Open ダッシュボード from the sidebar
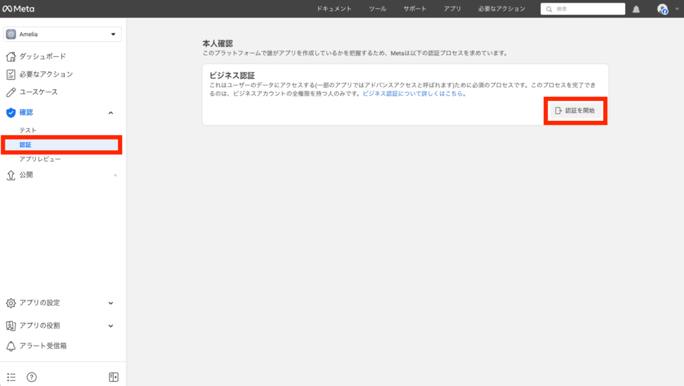This screenshot has width=684, height=386. pos(42,56)
